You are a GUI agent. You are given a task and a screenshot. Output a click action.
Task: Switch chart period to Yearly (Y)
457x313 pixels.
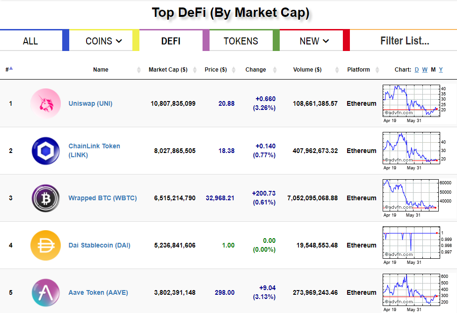click(x=441, y=70)
